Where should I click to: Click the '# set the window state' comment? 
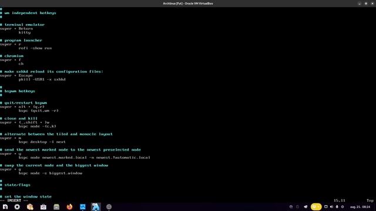(x=26, y=197)
